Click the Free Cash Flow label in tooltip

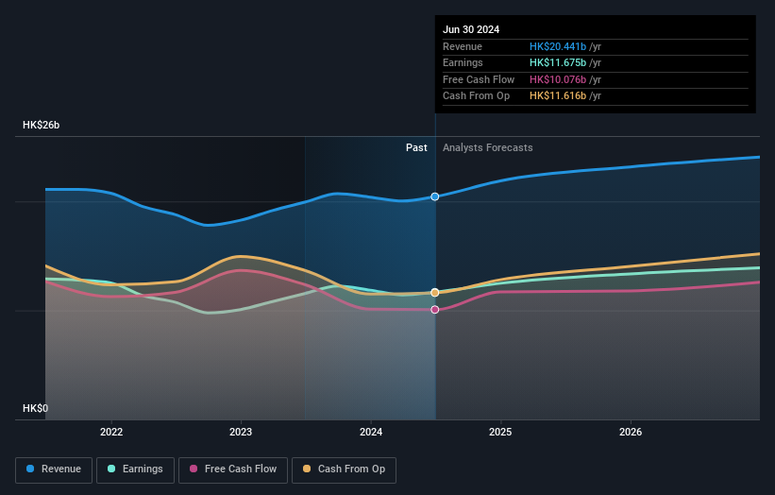pyautogui.click(x=479, y=79)
